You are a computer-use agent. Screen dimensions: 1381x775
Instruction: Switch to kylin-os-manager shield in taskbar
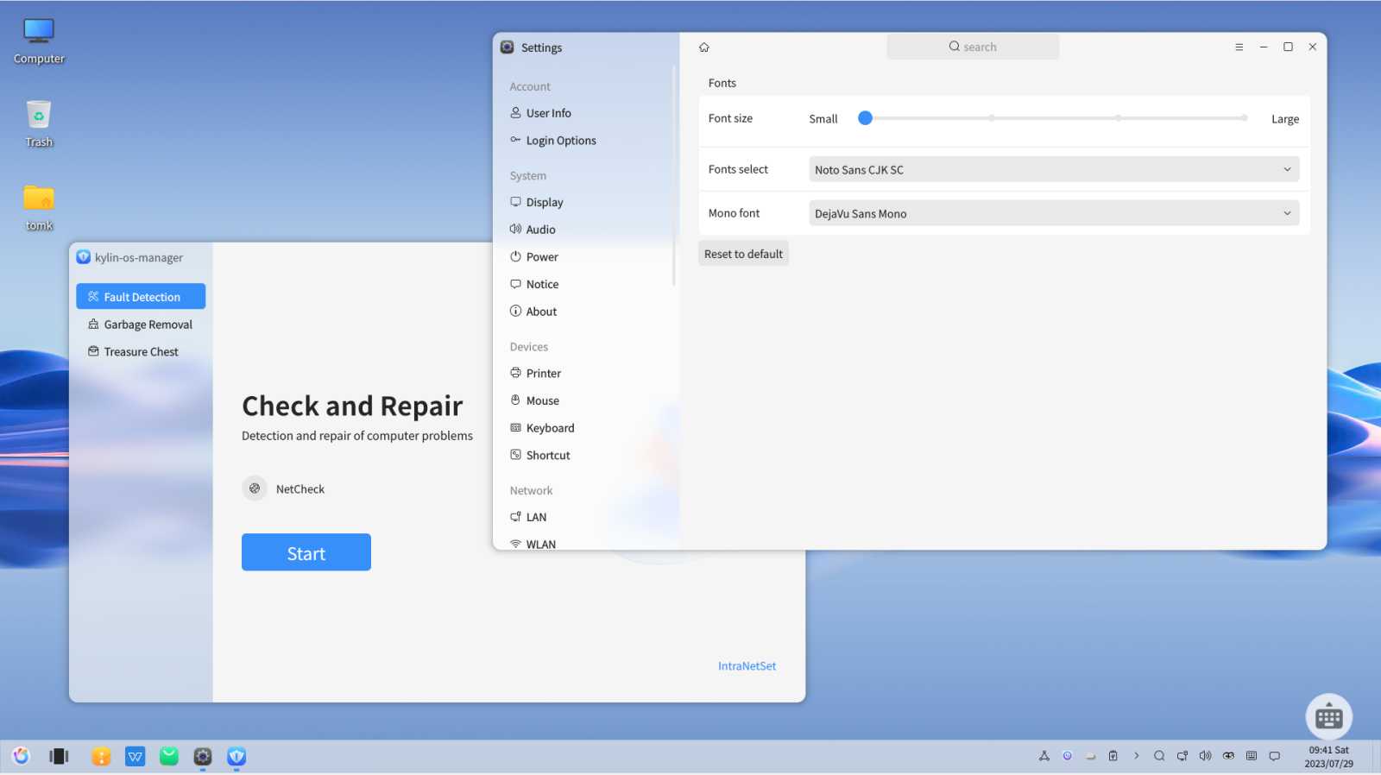pyautogui.click(x=236, y=756)
